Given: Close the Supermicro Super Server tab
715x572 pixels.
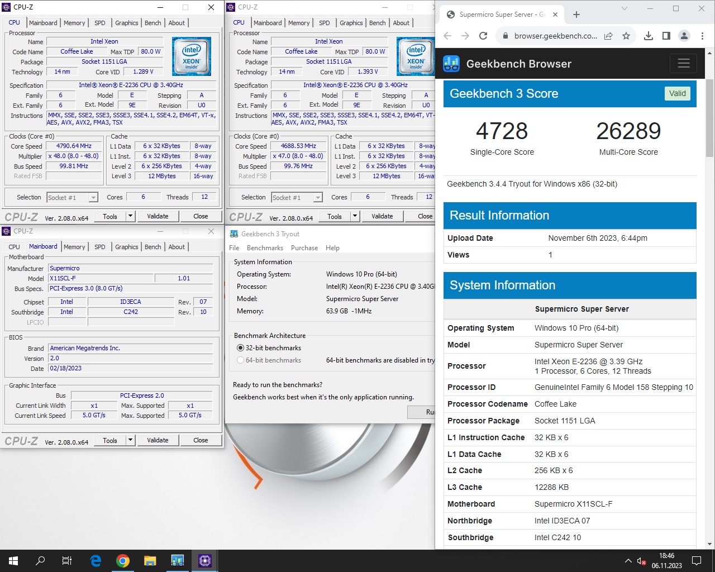Looking at the screenshot, I should pos(555,15).
